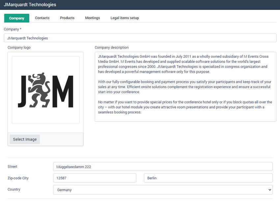The height and width of the screenshot is (201, 280).
Task: Open the Company tab
Action: [16, 18]
